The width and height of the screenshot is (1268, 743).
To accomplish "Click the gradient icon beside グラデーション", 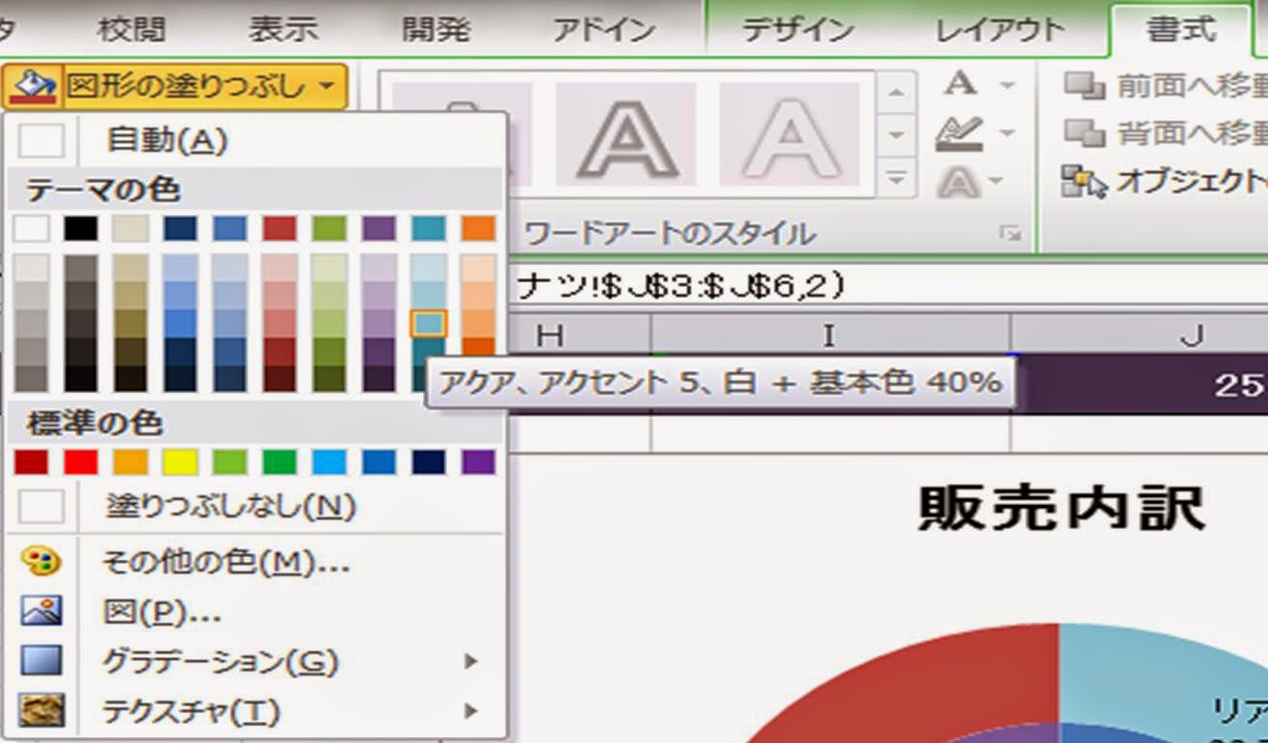I will (40, 661).
